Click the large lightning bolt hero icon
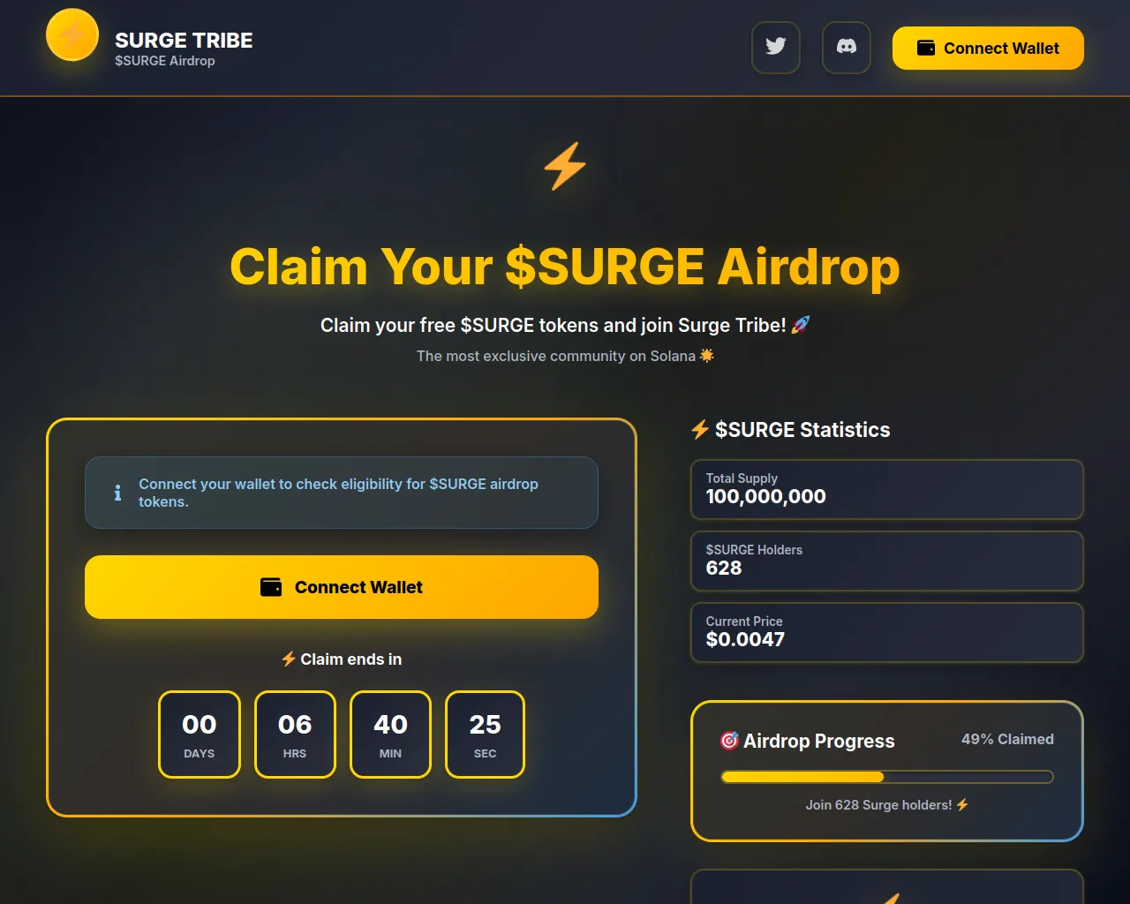Viewport: 1130px width, 904px height. pyautogui.click(x=565, y=166)
